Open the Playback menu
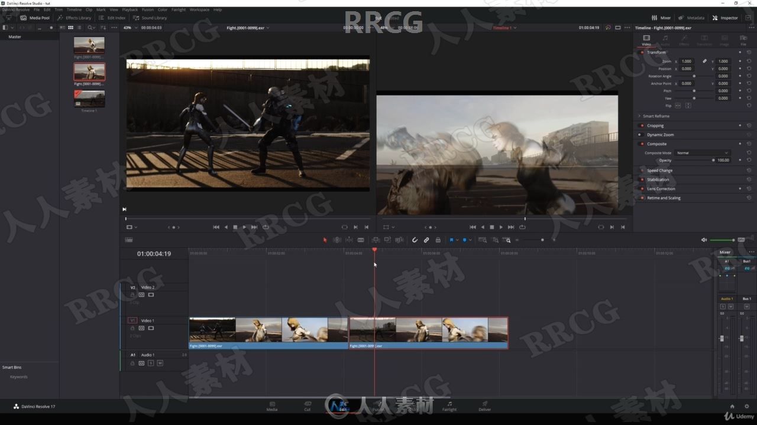The height and width of the screenshot is (425, 757). [130, 9]
